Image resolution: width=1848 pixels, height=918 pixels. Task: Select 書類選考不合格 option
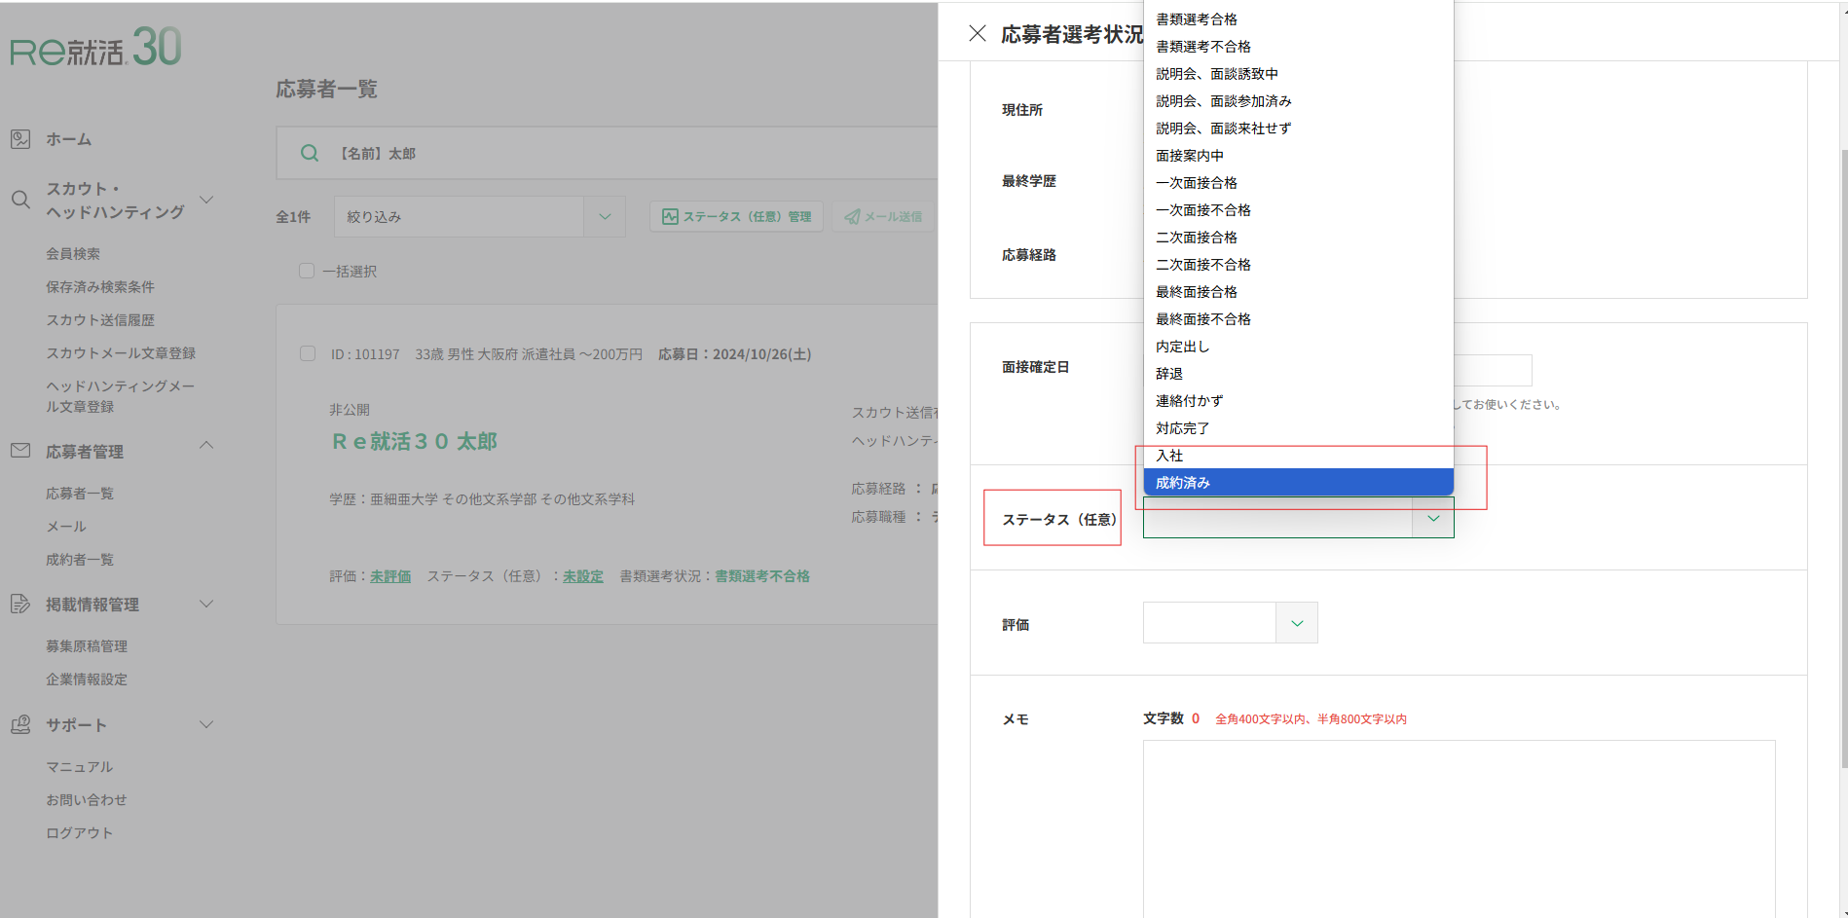[1299, 47]
